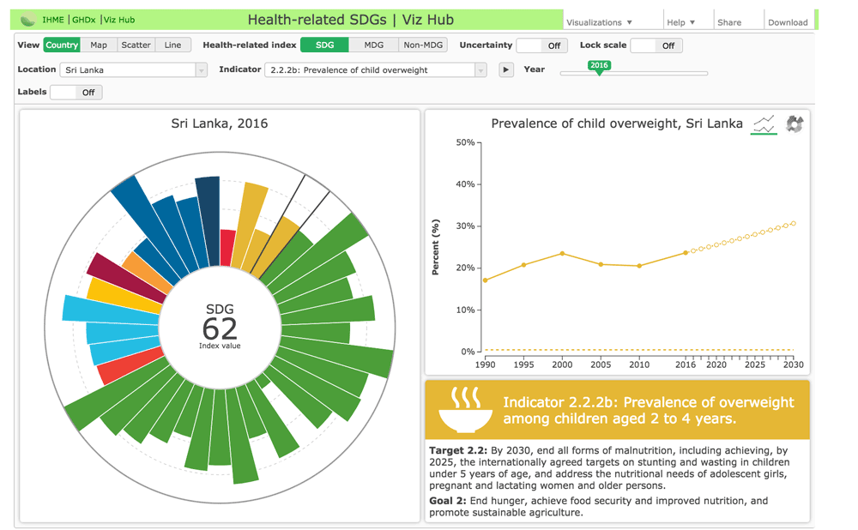
Task: Select the MDG health-related index
Action: click(373, 45)
